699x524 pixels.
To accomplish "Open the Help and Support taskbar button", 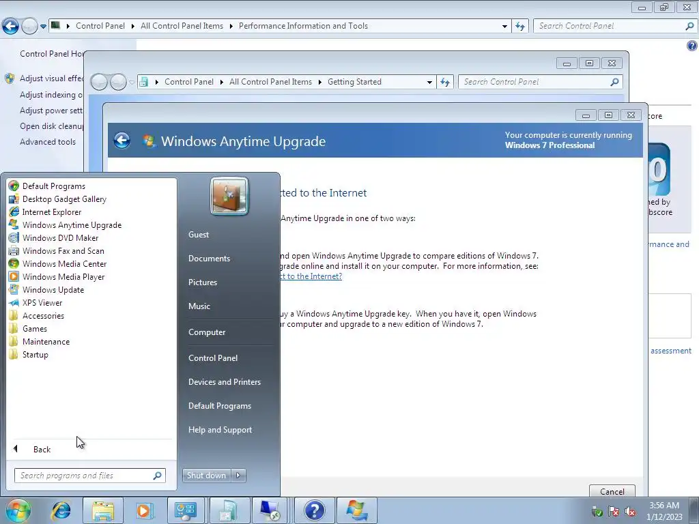I will tap(314, 510).
